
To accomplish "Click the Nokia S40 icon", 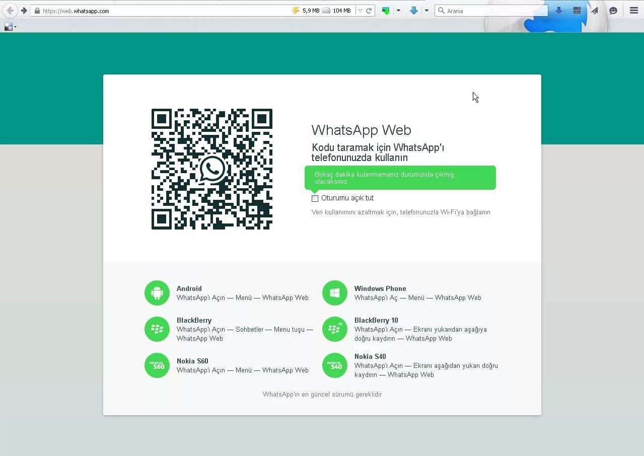I will [x=335, y=365].
